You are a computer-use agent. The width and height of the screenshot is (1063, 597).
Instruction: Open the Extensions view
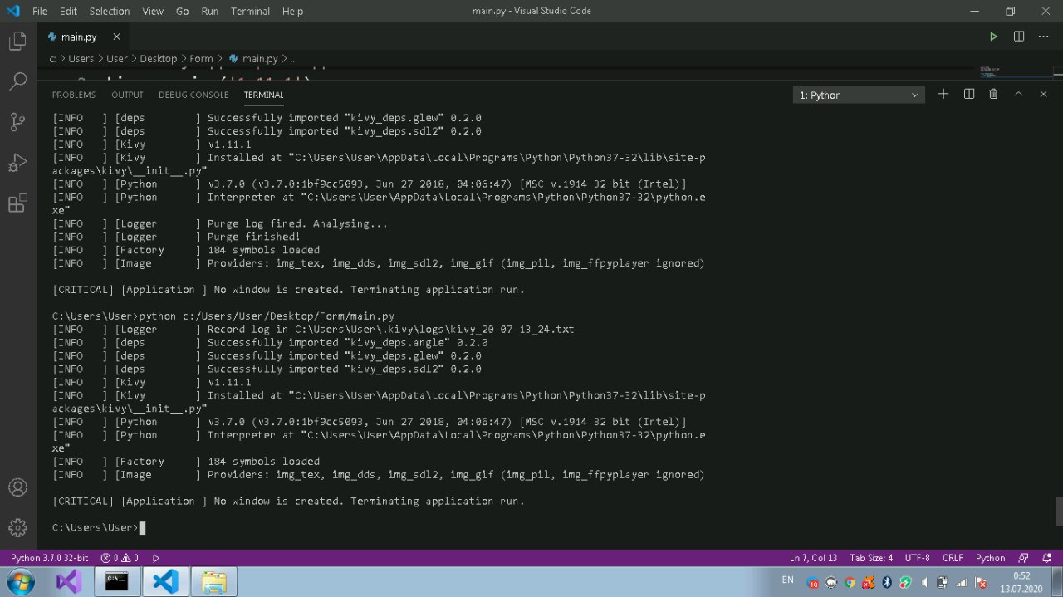click(17, 203)
